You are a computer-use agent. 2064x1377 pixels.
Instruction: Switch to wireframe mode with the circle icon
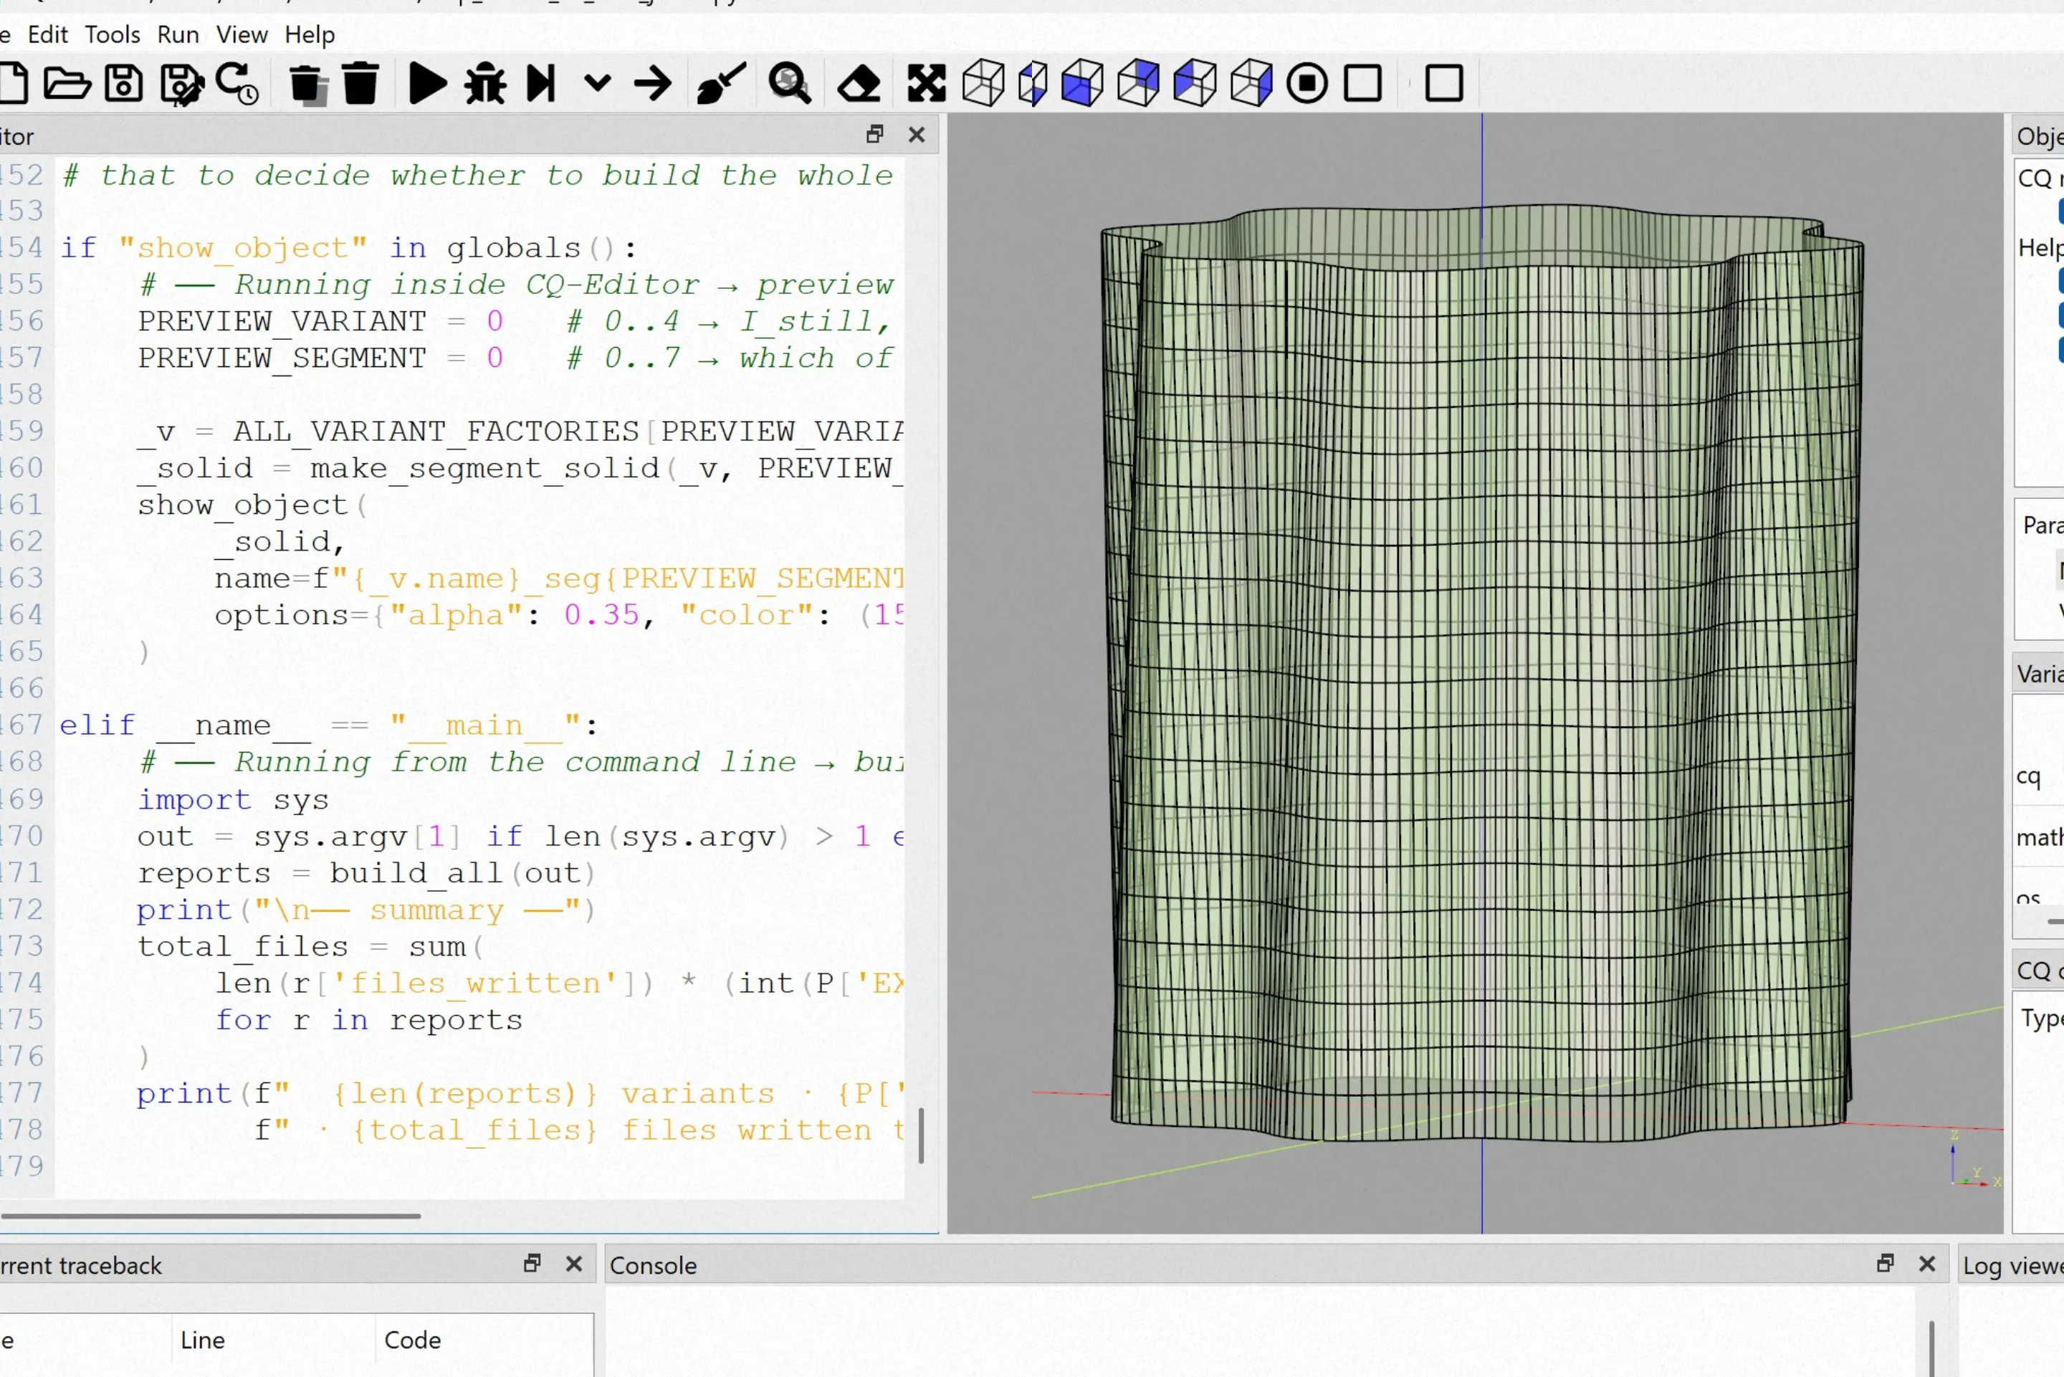[x=1307, y=85]
